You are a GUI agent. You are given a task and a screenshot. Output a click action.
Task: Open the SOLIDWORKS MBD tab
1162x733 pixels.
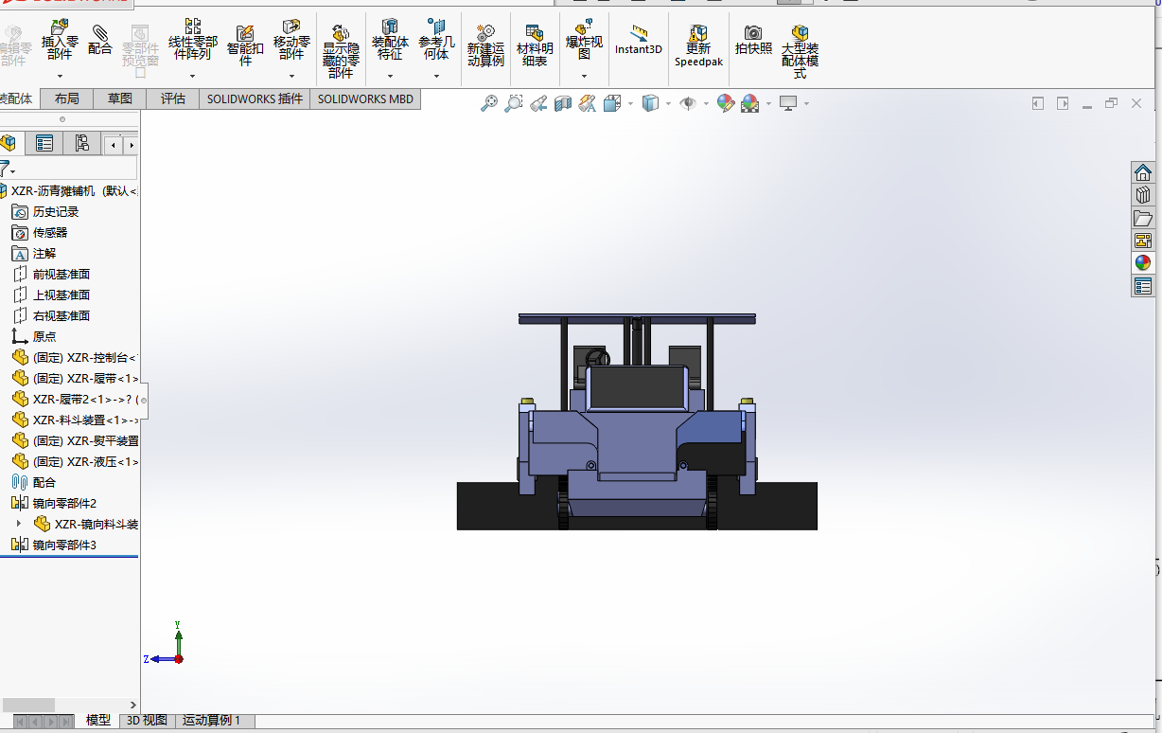tap(365, 98)
